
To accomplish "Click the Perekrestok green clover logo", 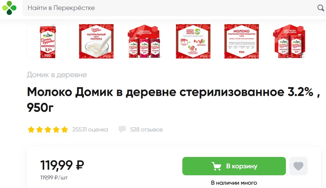I will click(9, 8).
